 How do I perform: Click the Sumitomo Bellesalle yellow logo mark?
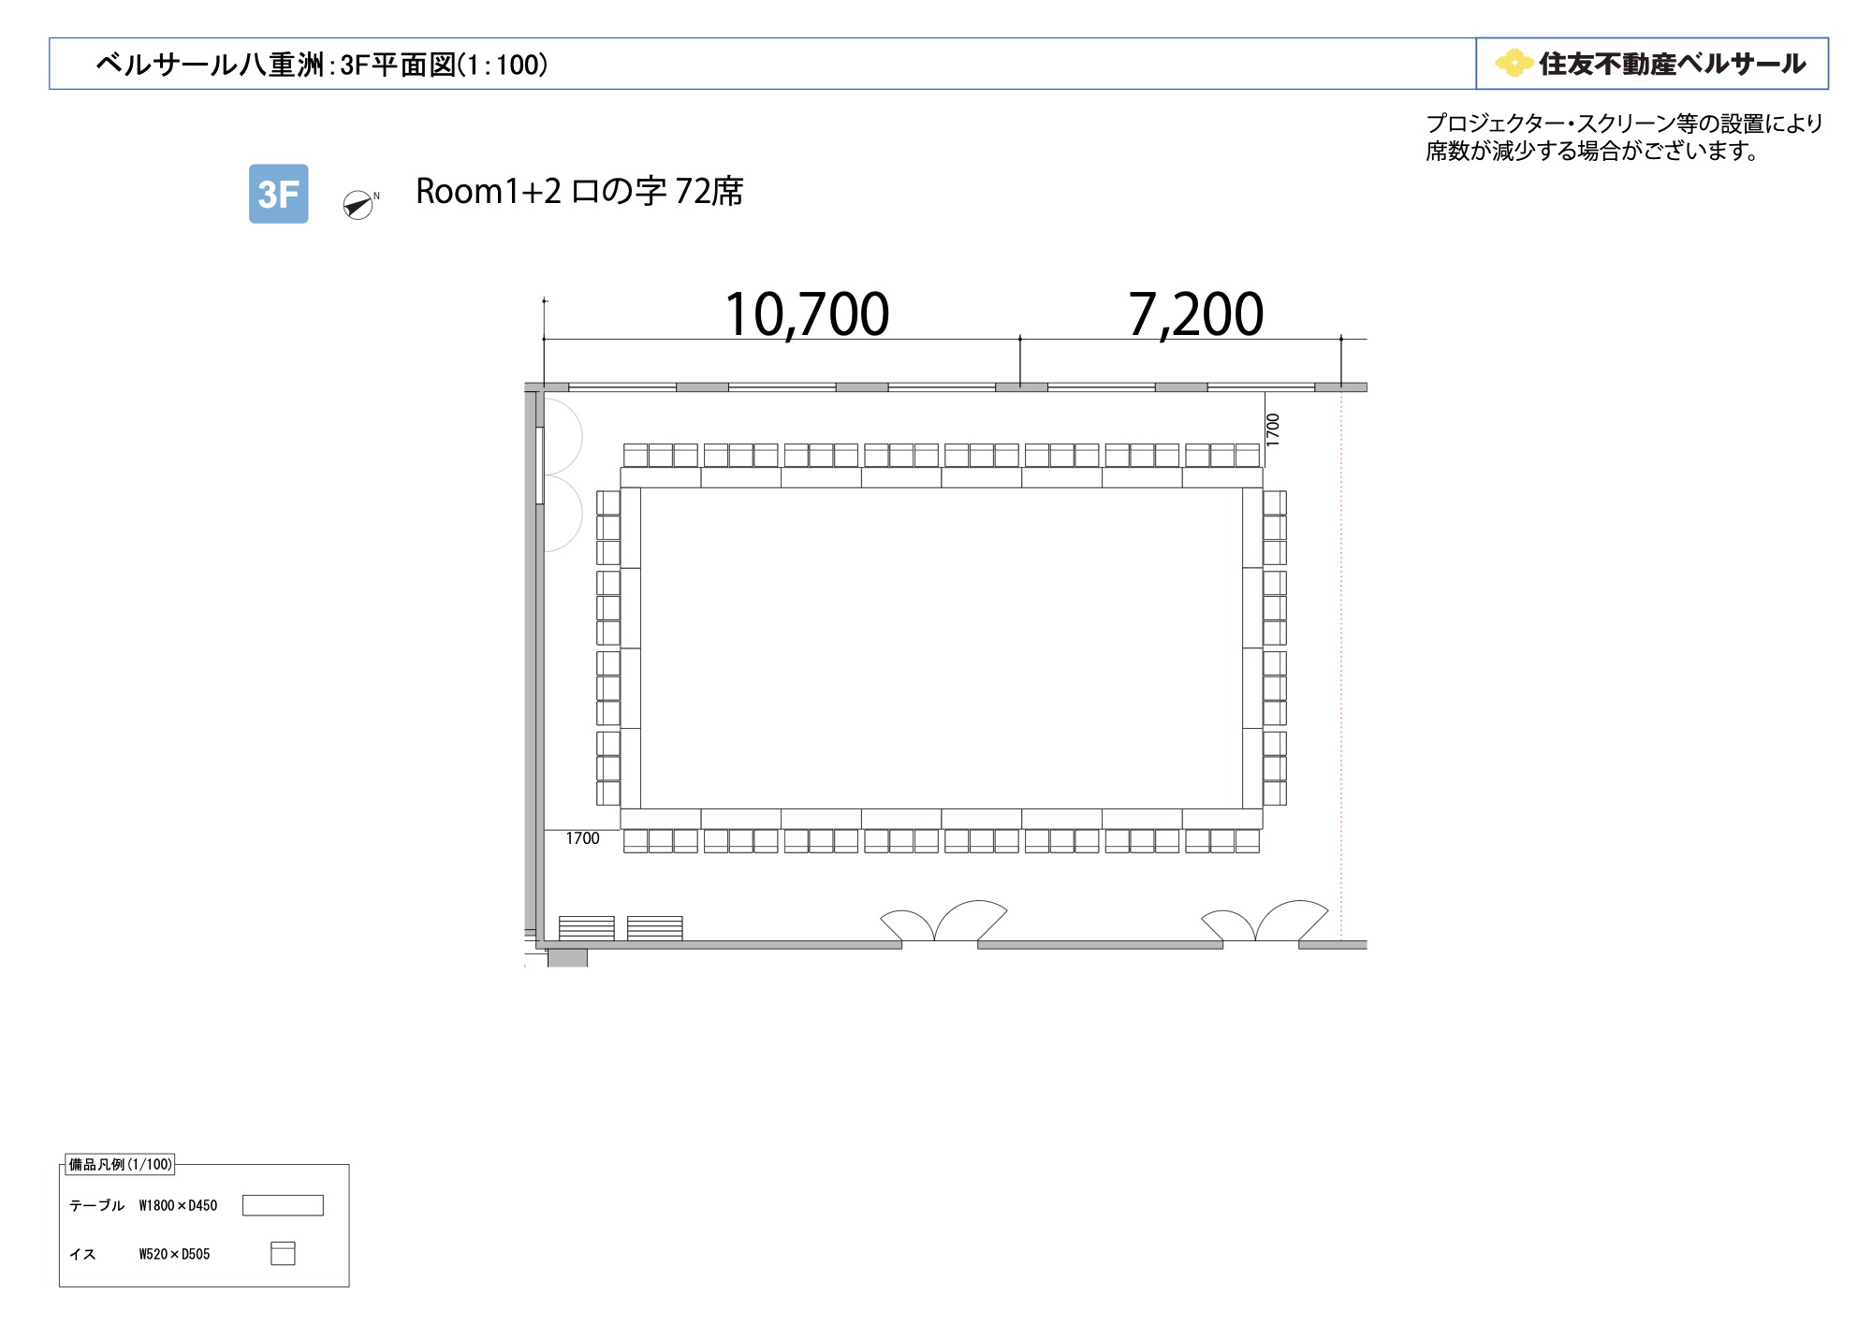pyautogui.click(x=1514, y=63)
